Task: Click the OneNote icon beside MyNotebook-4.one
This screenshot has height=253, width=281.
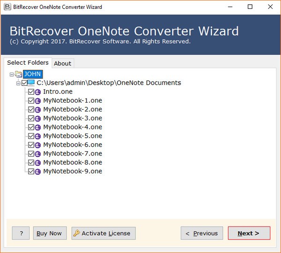Action: (37, 127)
